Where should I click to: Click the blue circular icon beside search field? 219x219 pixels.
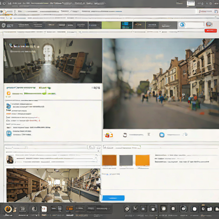click(182, 25)
